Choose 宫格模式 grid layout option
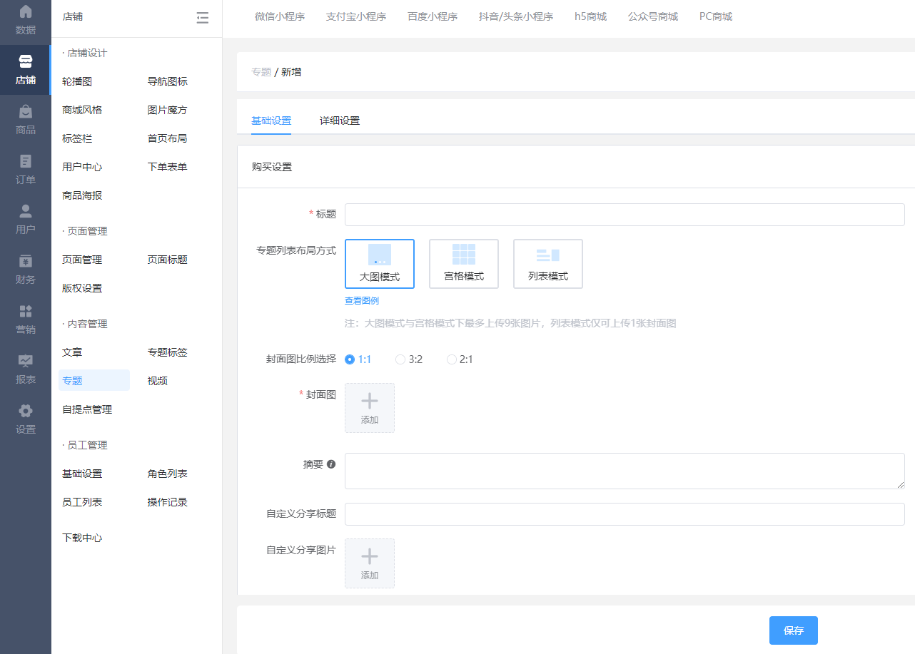This screenshot has height=654, width=915. [464, 264]
